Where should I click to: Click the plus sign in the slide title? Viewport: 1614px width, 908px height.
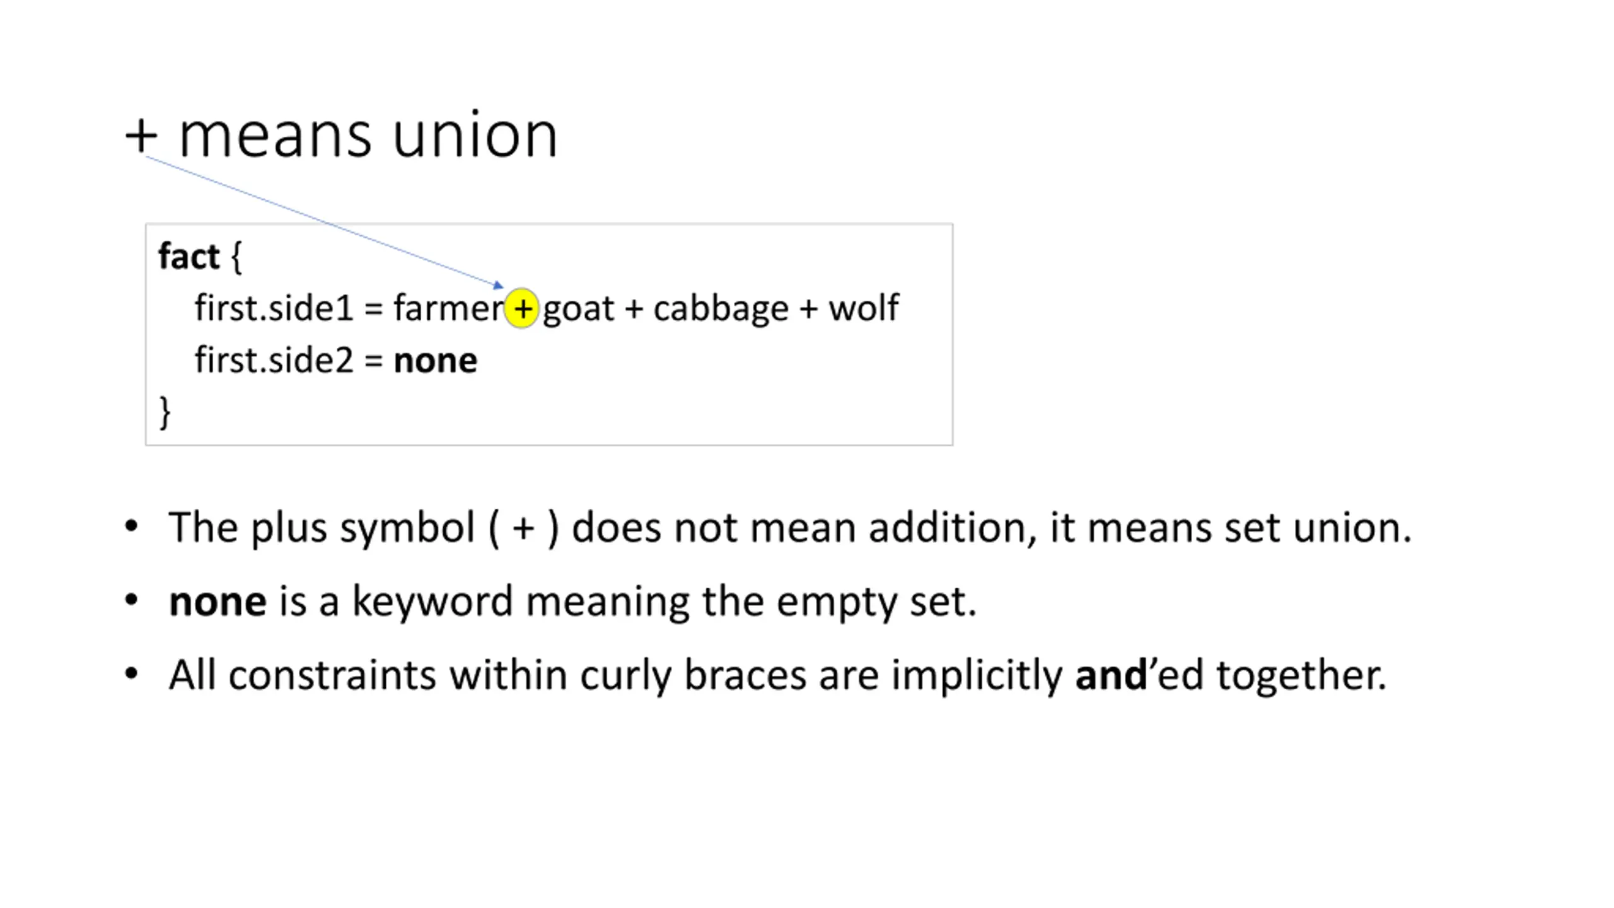coord(141,136)
